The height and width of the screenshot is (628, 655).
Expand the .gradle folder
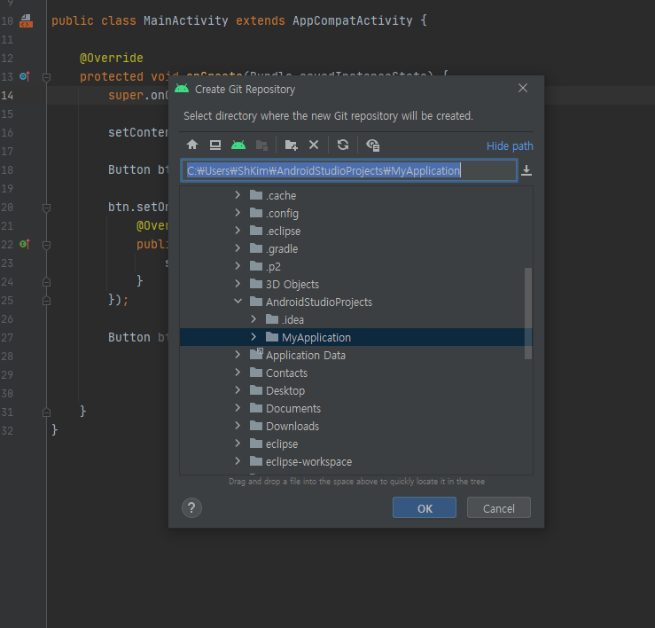click(x=238, y=248)
